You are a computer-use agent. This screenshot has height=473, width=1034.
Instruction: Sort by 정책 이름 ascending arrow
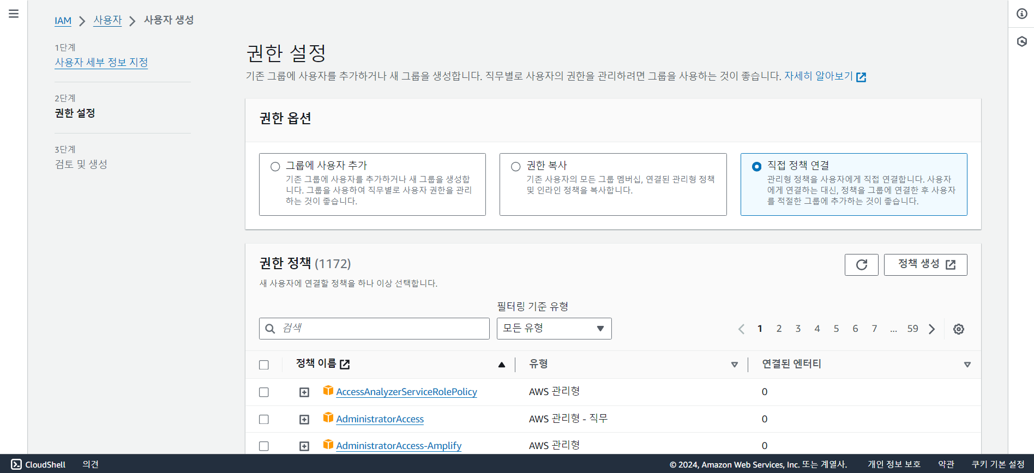(502, 365)
